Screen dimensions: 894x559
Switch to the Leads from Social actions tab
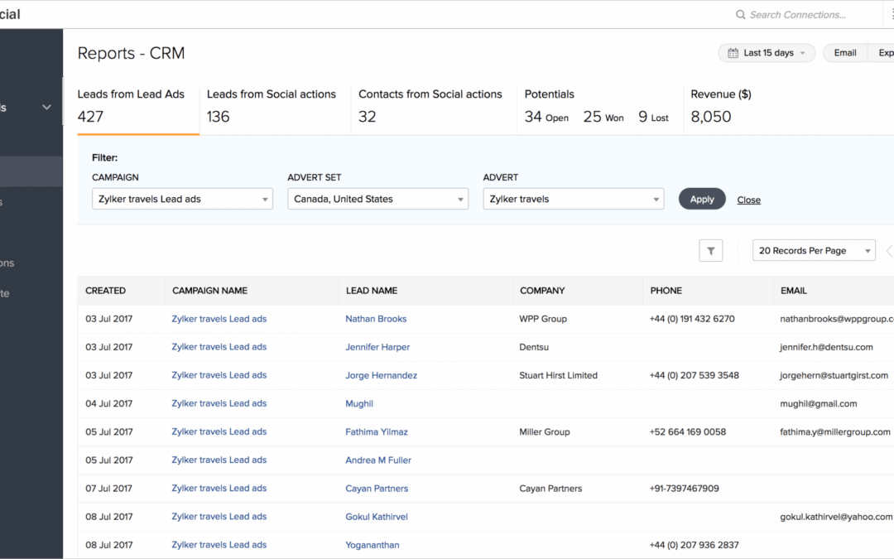coord(272,105)
